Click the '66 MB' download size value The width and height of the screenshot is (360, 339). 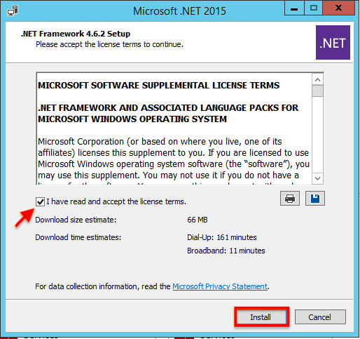tap(198, 220)
